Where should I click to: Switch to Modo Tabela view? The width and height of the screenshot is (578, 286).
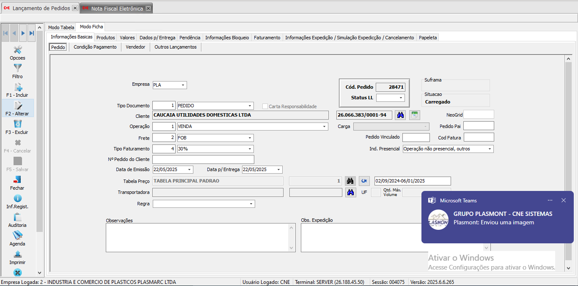[61, 27]
